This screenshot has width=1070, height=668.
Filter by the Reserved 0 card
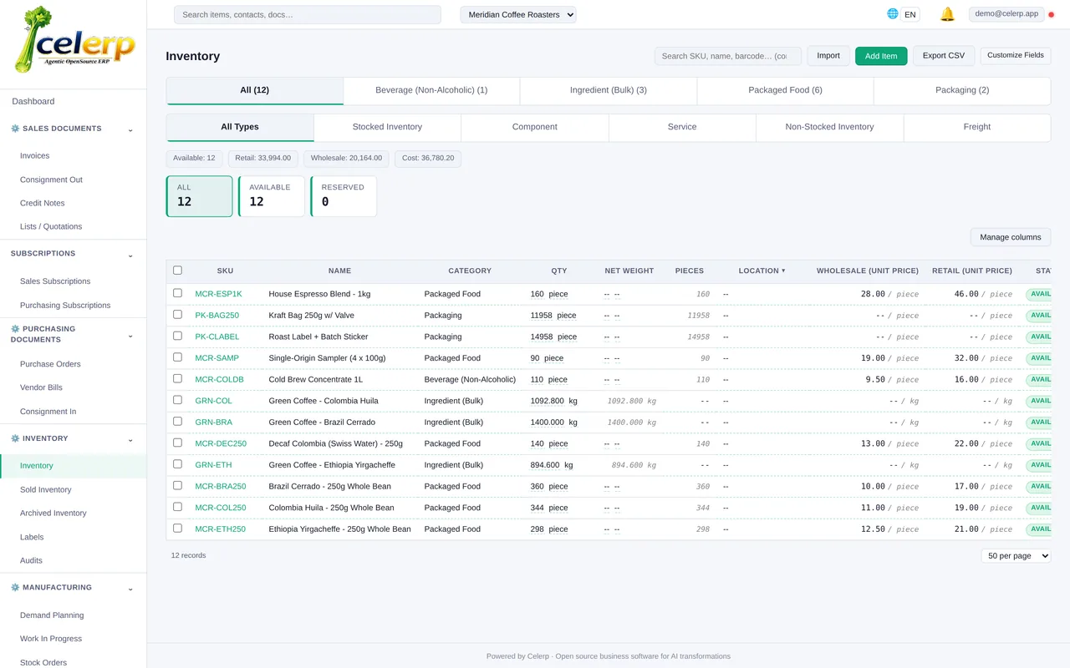pos(344,196)
